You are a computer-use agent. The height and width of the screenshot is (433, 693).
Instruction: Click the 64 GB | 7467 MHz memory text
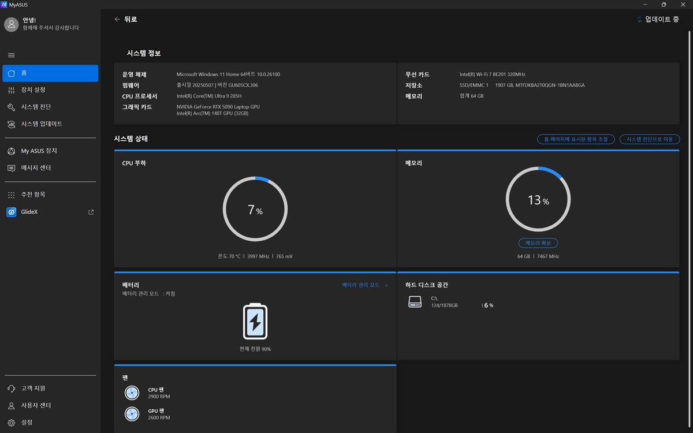(x=538, y=256)
